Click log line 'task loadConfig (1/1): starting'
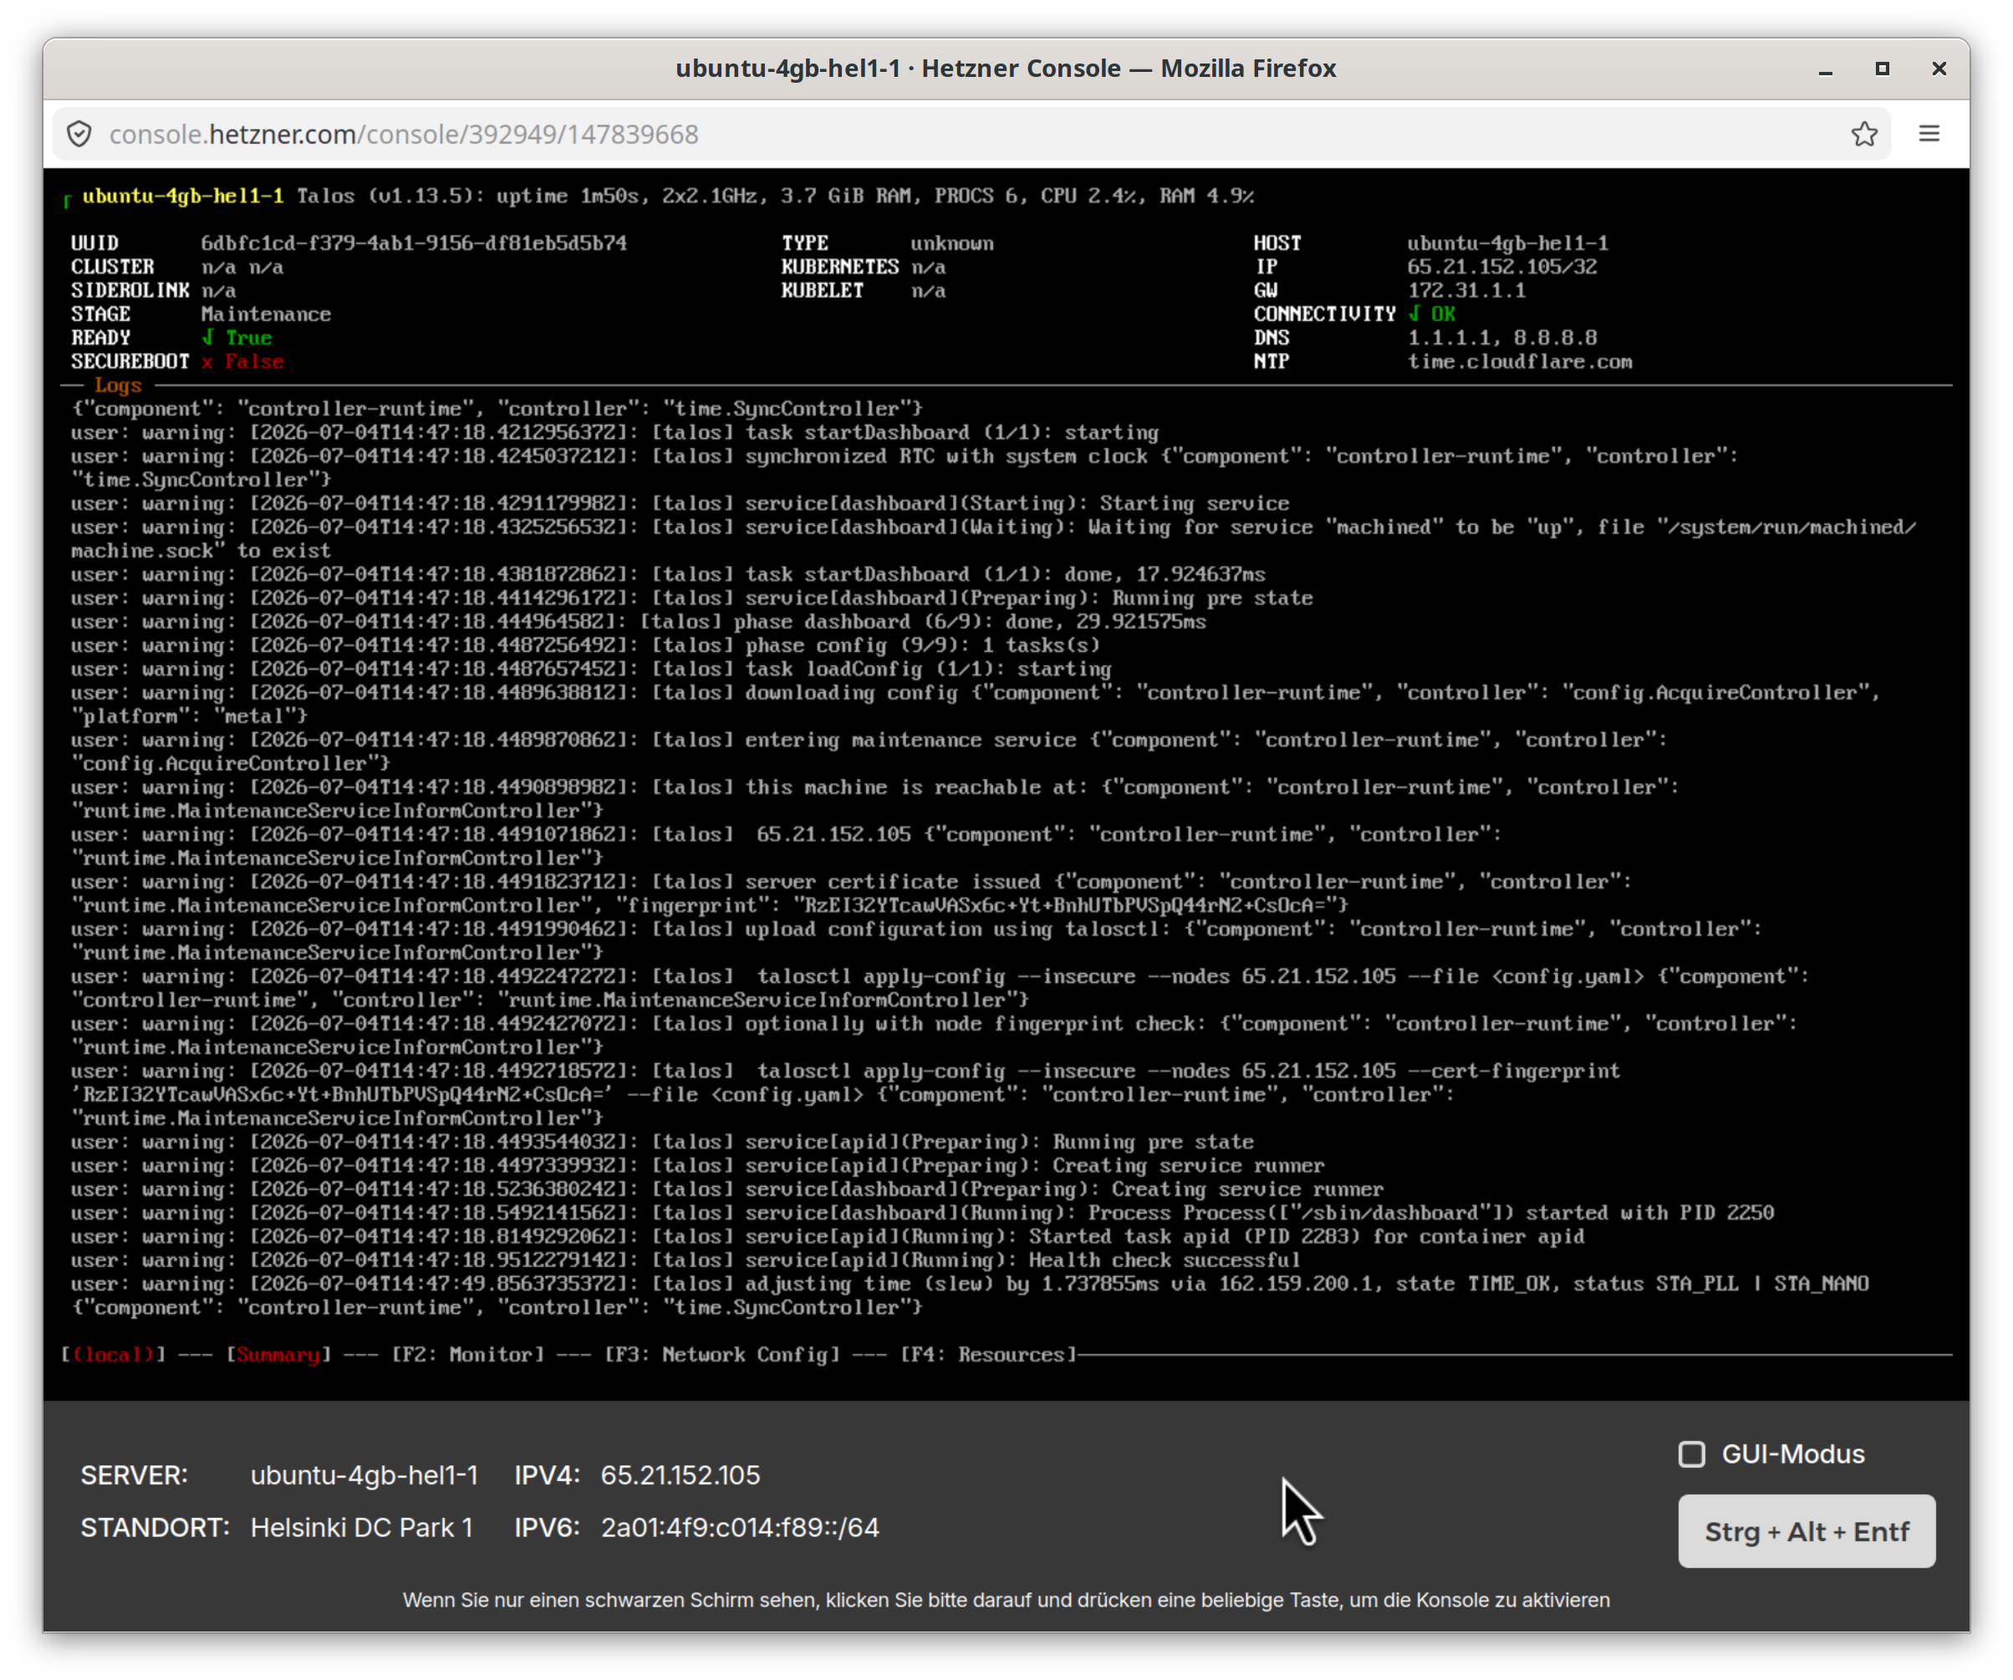This screenshot has height=1680, width=2013. click(x=590, y=669)
